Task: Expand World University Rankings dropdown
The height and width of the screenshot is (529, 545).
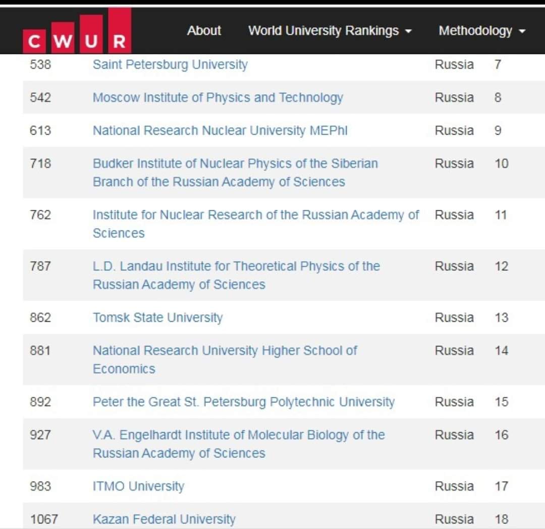Action: 330,31
